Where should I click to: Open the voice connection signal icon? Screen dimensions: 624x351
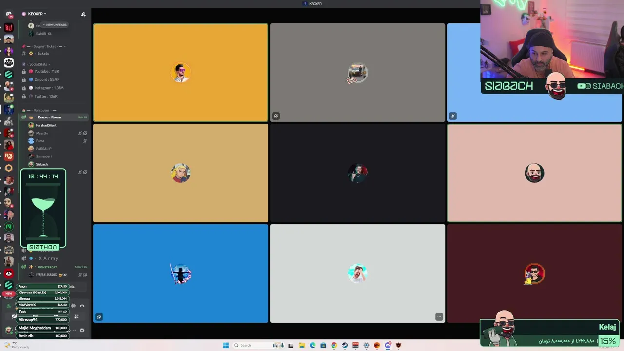click(9, 306)
